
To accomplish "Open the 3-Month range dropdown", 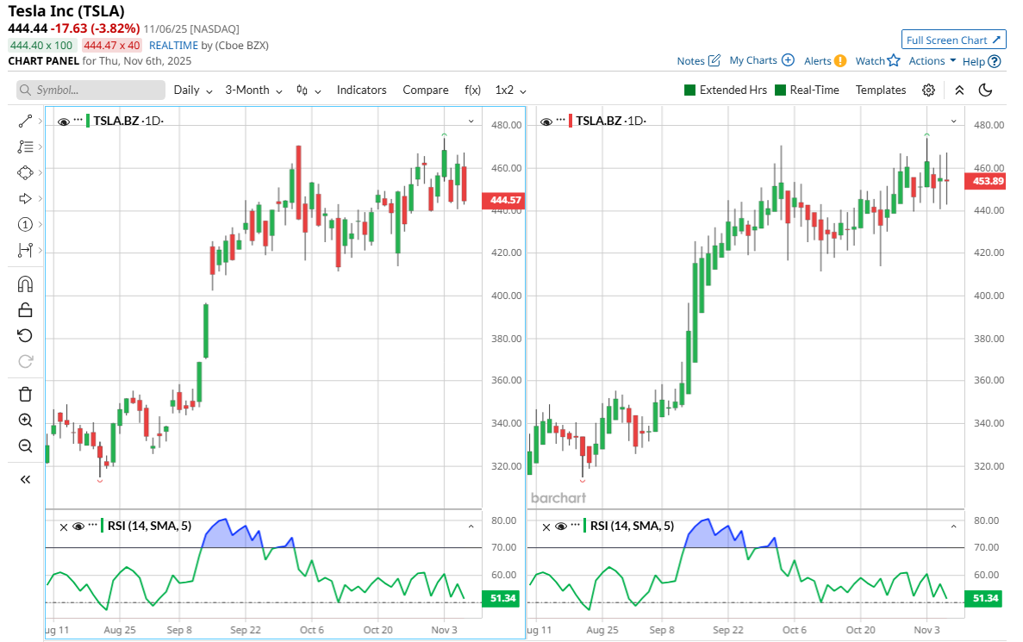I will click(x=253, y=90).
